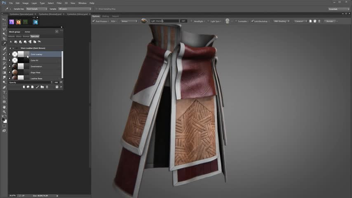The image size is (352, 198).
Task: Click the new document icon in 3DO toolbar
Action: coord(310,21)
